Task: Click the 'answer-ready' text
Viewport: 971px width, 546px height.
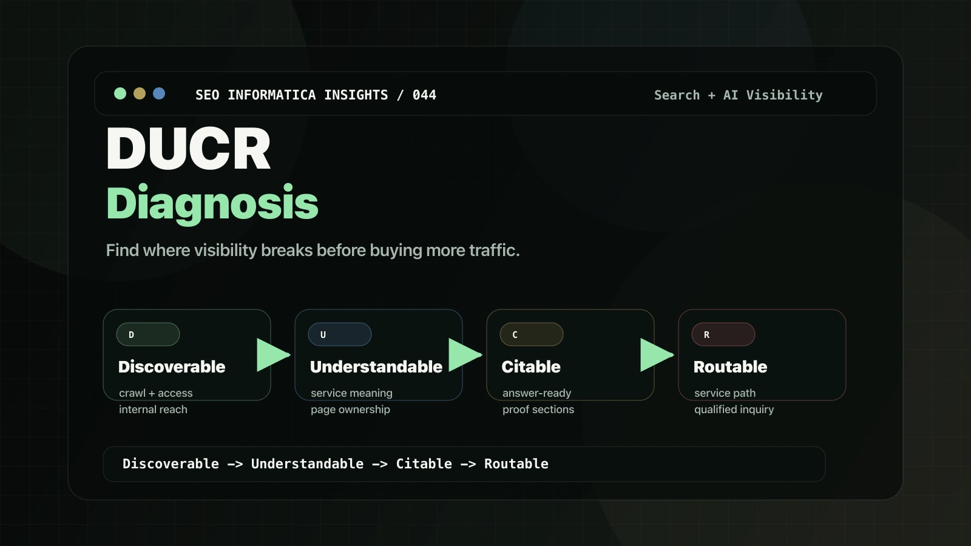Action: pyautogui.click(x=536, y=393)
